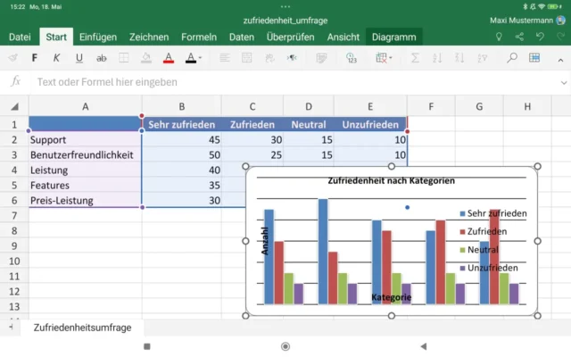Open the Zufriedenheitsumfrage sheet tab
Image resolution: width=571 pixels, height=357 pixels.
pyautogui.click(x=83, y=328)
